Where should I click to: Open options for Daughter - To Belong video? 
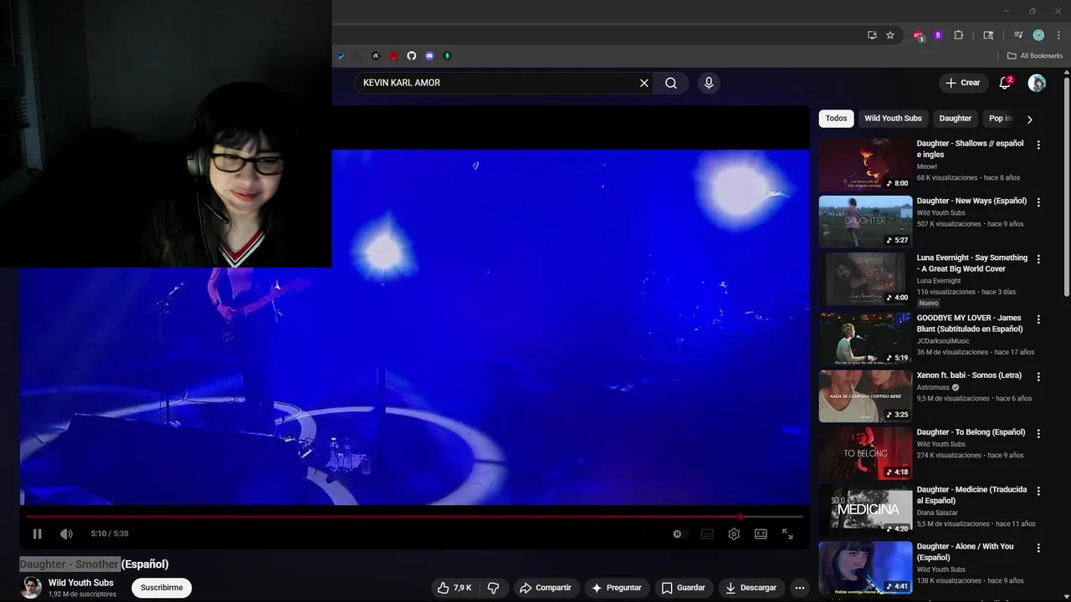coord(1038,434)
